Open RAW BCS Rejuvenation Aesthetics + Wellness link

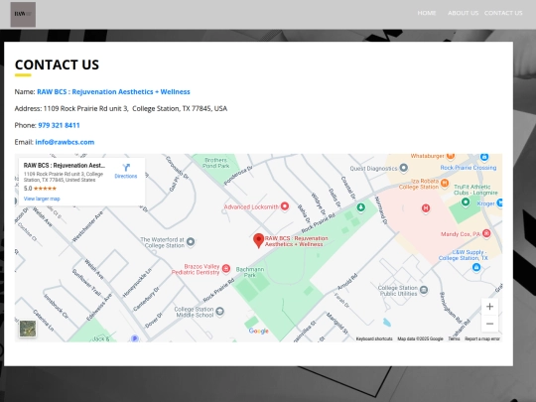pos(113,91)
